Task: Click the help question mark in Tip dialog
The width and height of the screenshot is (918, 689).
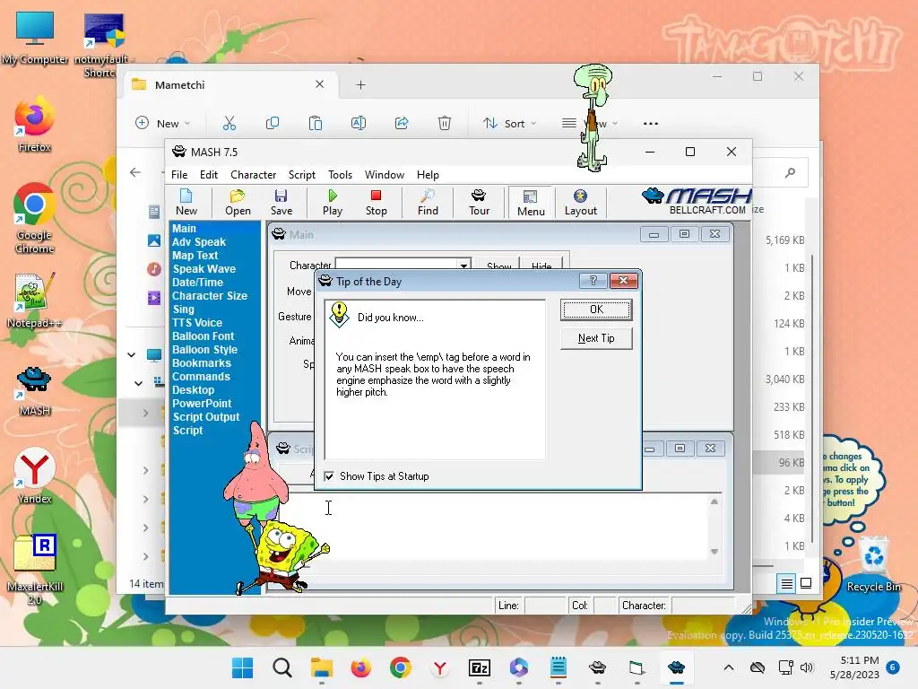Action: pyautogui.click(x=593, y=281)
